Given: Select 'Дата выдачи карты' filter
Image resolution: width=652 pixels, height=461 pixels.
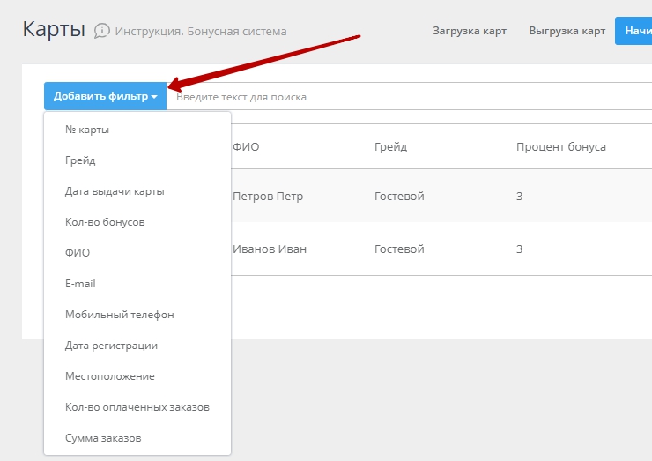Looking at the screenshot, I should [115, 191].
